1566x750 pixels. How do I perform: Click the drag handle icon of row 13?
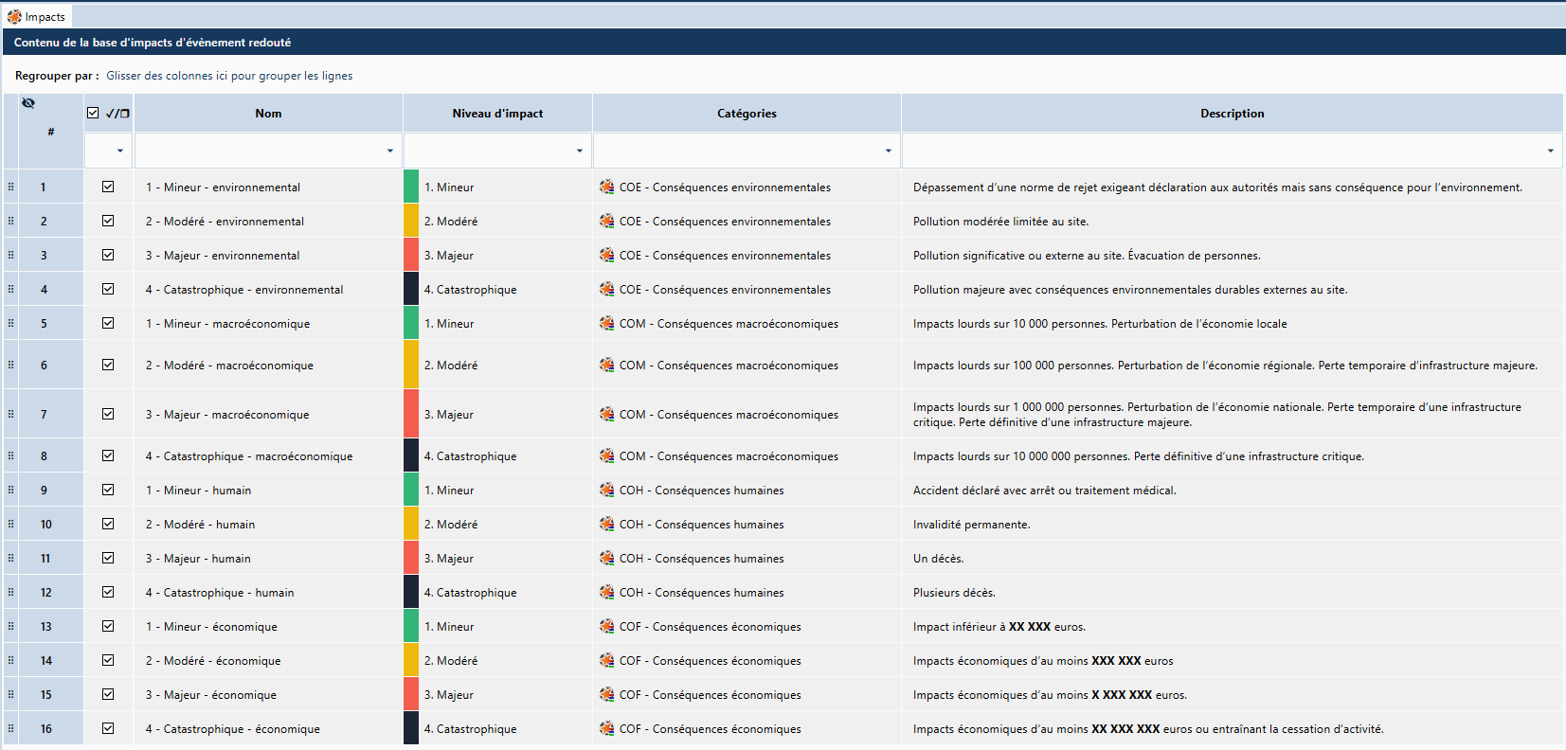click(11, 626)
